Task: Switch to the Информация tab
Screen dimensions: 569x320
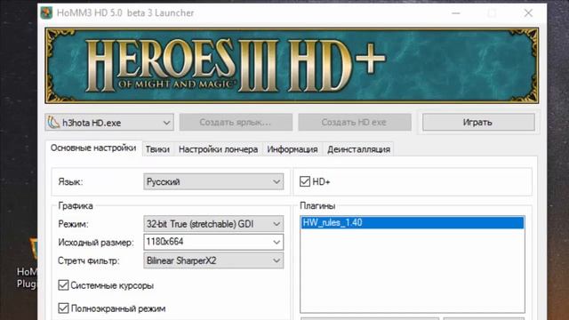Action: [x=293, y=149]
